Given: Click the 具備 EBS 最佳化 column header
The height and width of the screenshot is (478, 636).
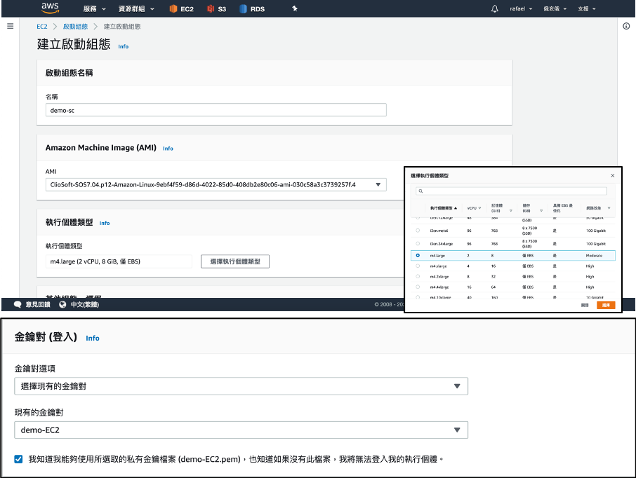Looking at the screenshot, I should tap(563, 208).
